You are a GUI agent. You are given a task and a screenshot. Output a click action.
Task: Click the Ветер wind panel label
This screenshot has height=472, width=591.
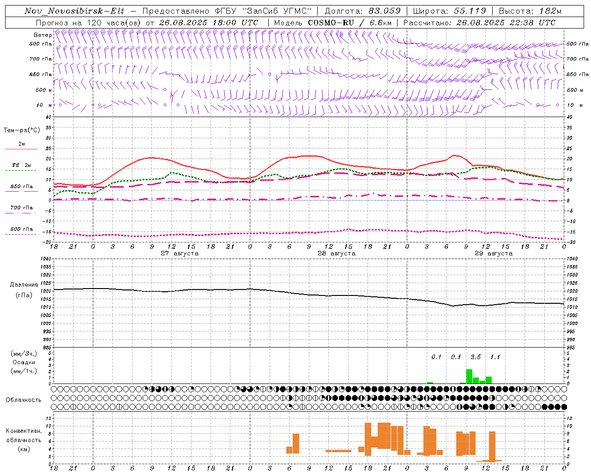pos(42,35)
